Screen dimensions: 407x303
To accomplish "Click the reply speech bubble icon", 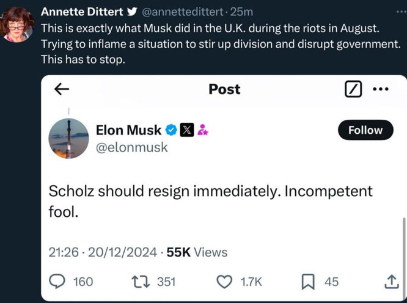I will (x=57, y=282).
